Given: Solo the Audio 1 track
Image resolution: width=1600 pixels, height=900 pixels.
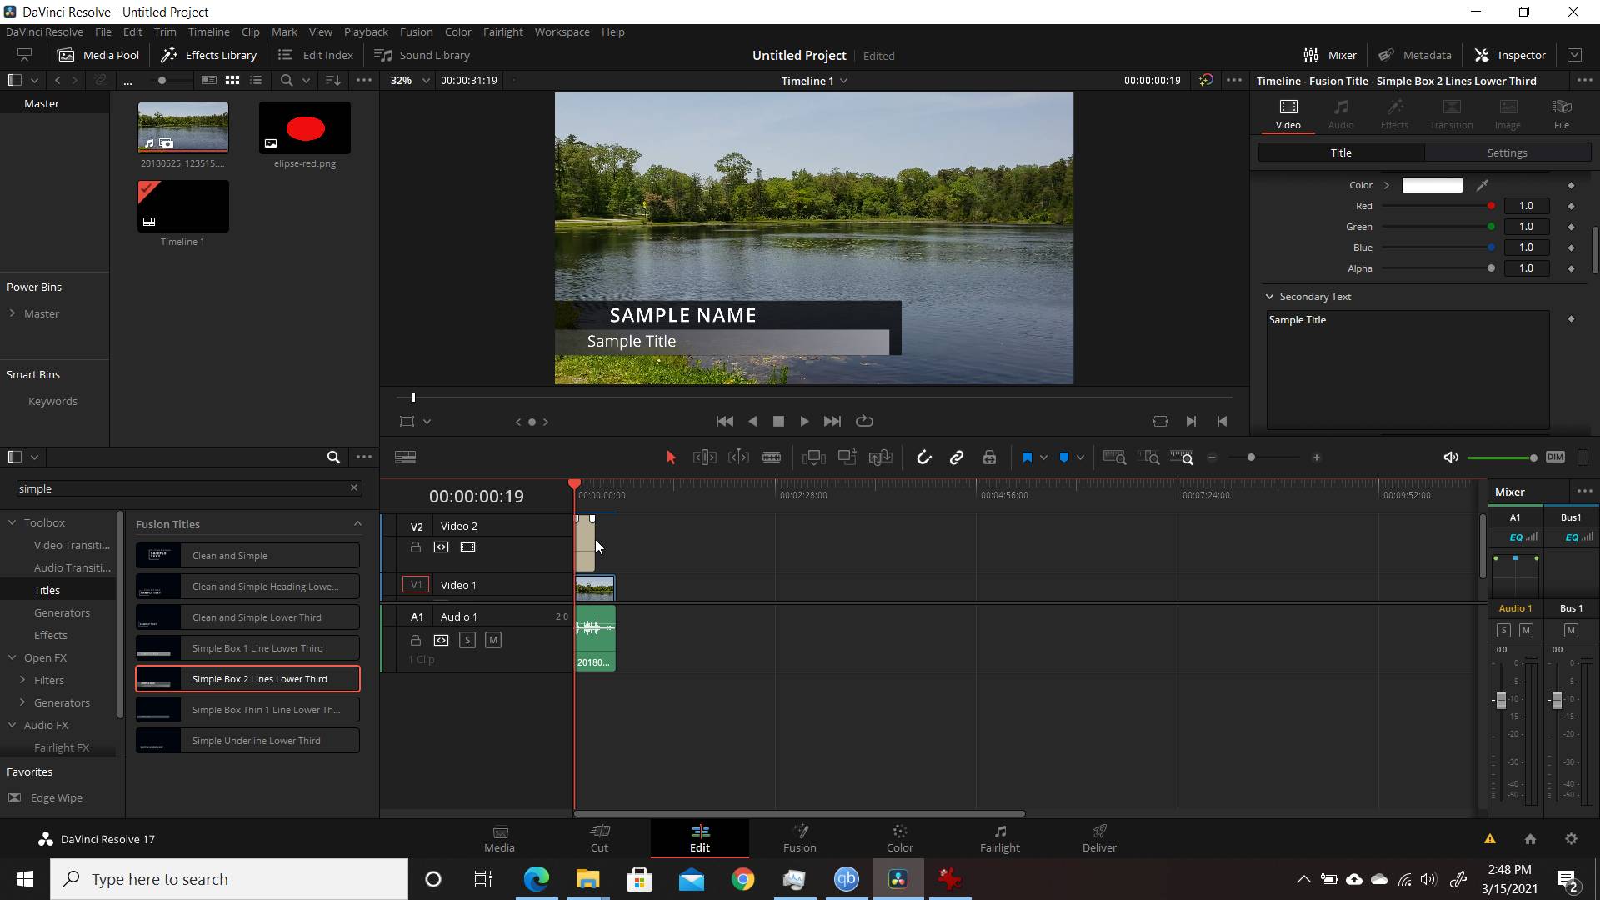Looking at the screenshot, I should click(467, 640).
